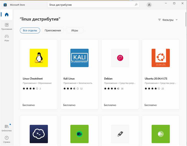Open Библиотека in sidebar

pos(6,128)
